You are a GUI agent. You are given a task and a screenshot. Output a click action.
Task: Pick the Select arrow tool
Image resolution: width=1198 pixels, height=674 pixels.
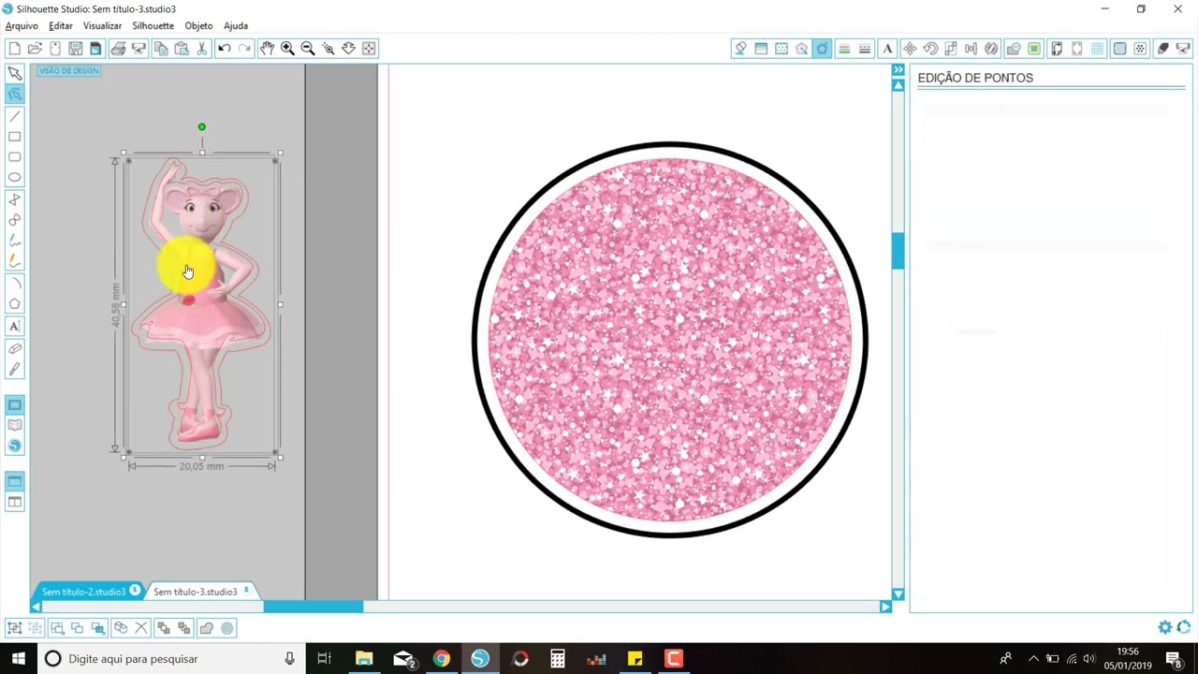click(15, 73)
